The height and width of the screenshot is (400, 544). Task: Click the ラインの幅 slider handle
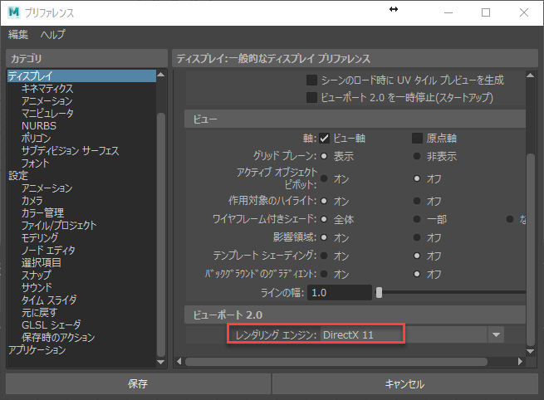380,293
